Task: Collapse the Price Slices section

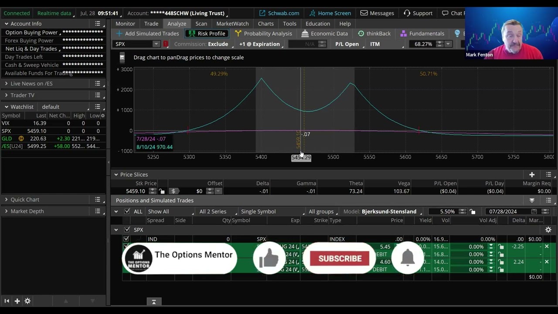Action: tap(116, 174)
